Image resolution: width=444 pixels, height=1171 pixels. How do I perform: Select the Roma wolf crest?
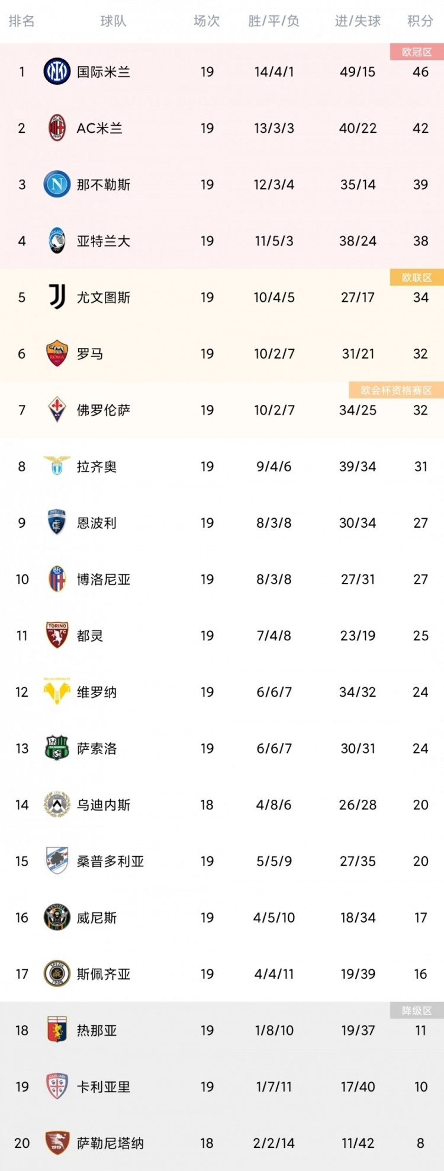(57, 353)
